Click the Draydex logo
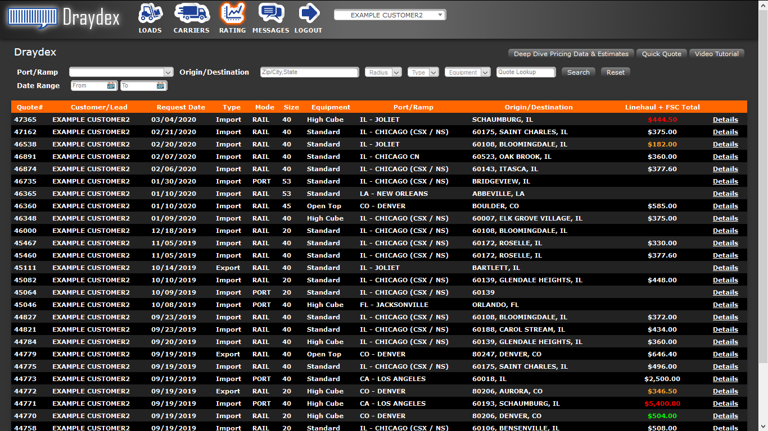This screenshot has width=768, height=431. pos(64,18)
